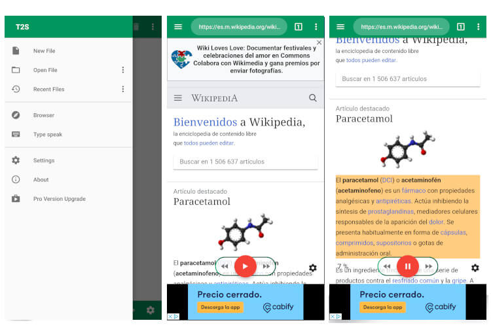This screenshot has height=327, width=491.
Task: Launch Browser from the drawer
Action: (x=68, y=115)
